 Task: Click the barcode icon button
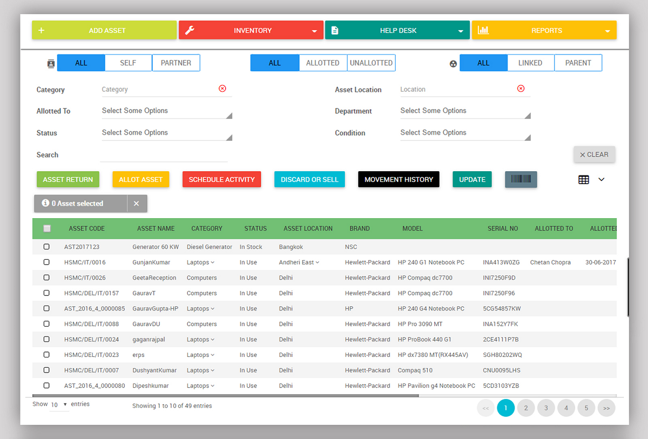521,179
